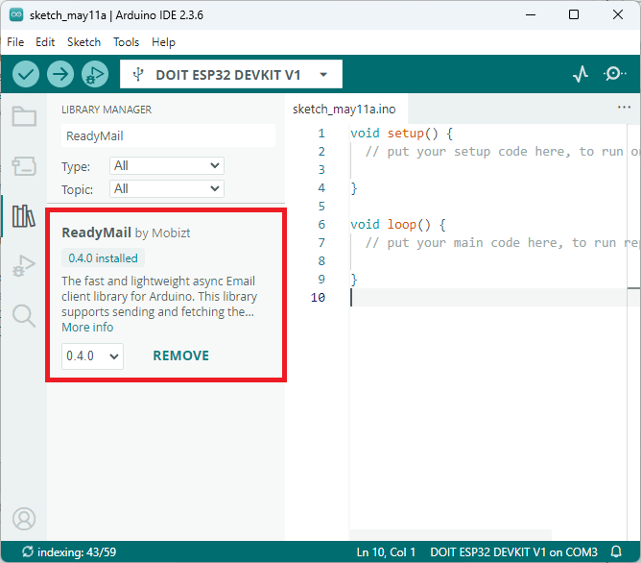Click the indexing progress refresh icon
Screen dimensions: 641x563
pos(28,551)
